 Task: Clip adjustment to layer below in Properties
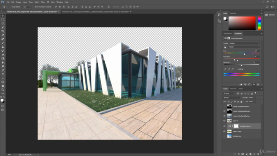[x=241, y=84]
